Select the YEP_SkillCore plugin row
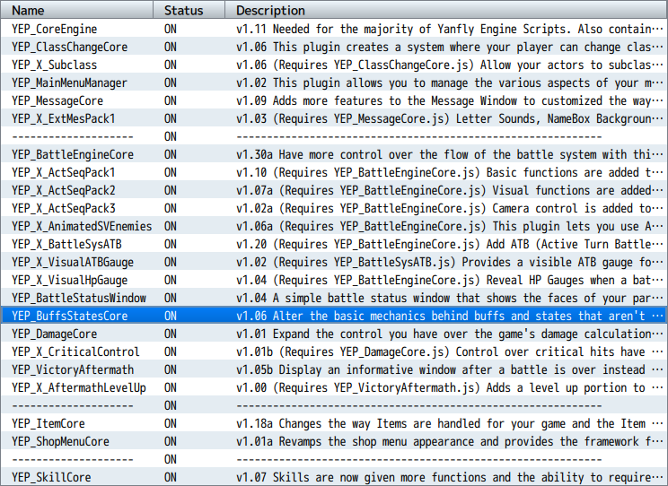The height and width of the screenshot is (486, 668). [334, 477]
